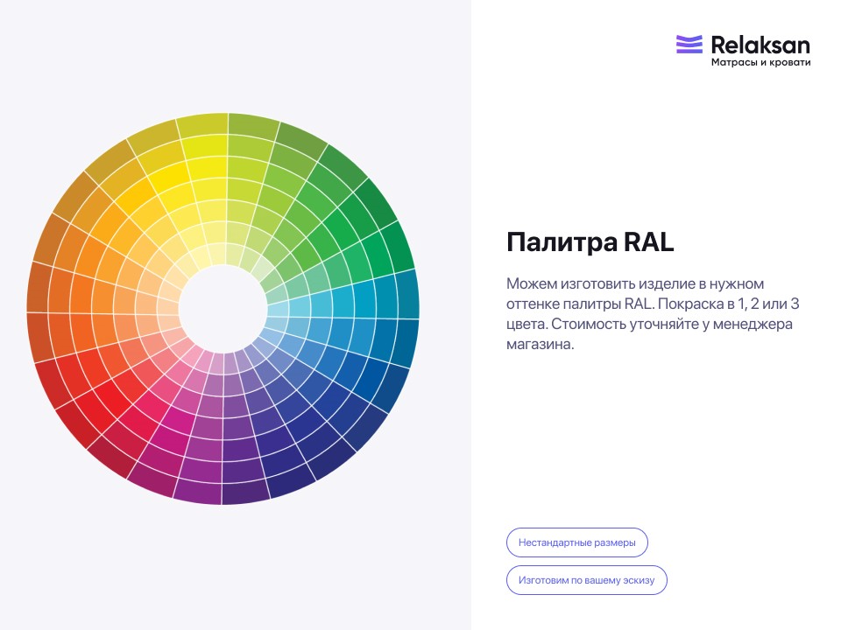Select the "Палитра RAL" heading

click(590, 242)
